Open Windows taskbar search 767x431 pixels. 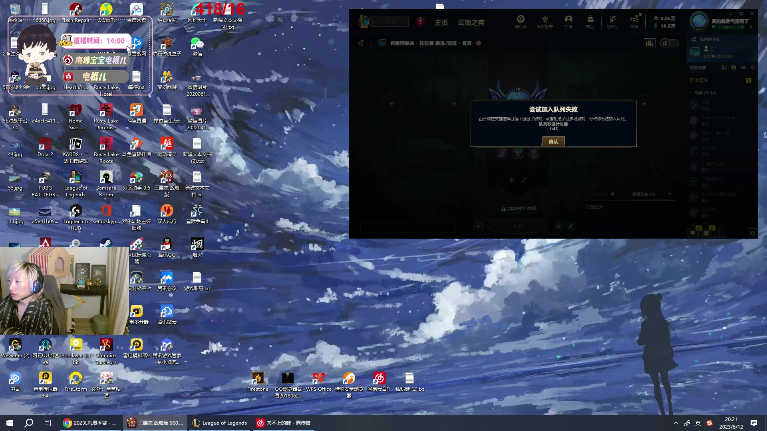[29, 423]
